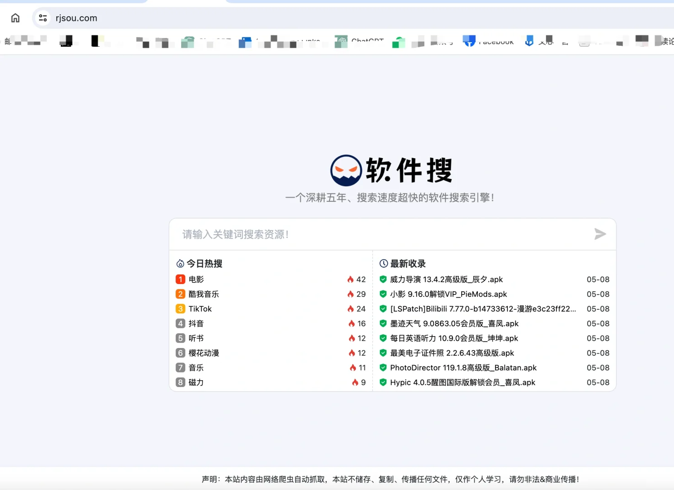Image resolution: width=674 pixels, height=490 pixels.
Task: Click the rjsou.com address bar
Action: (76, 18)
